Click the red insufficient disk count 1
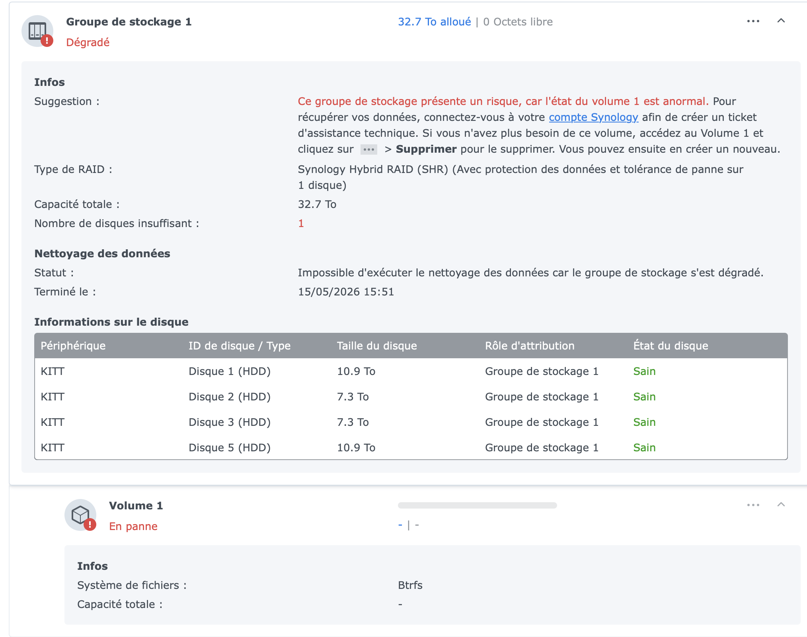807x637 pixels. coord(301,223)
